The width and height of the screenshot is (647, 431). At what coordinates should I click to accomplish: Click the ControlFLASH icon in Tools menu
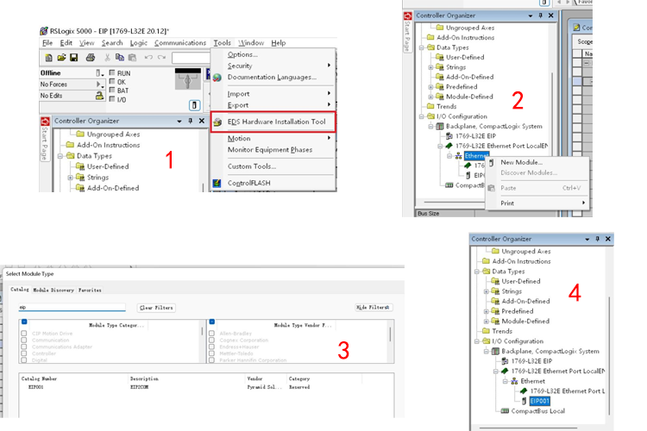pyautogui.click(x=217, y=183)
